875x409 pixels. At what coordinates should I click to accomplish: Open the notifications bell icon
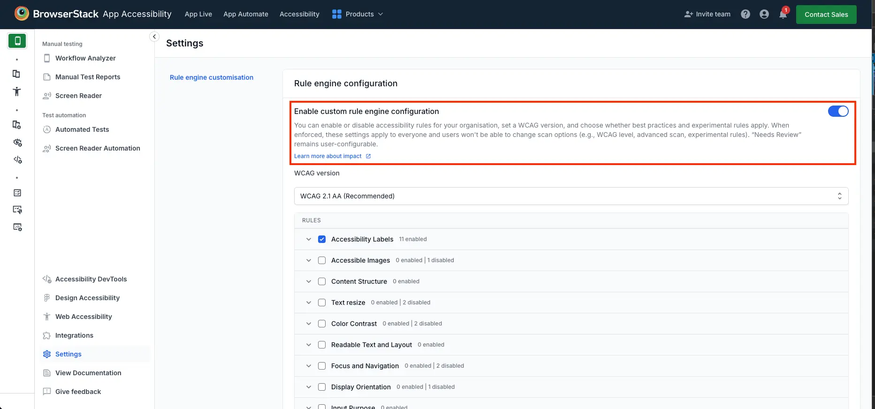click(783, 14)
